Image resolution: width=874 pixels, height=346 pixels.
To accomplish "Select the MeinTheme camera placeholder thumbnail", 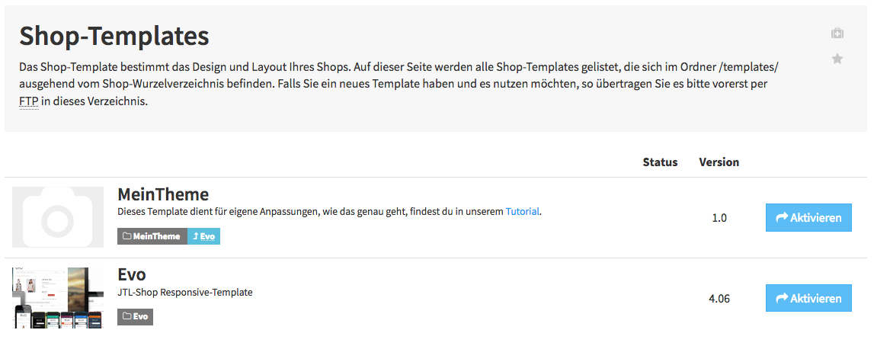I will tap(58, 217).
